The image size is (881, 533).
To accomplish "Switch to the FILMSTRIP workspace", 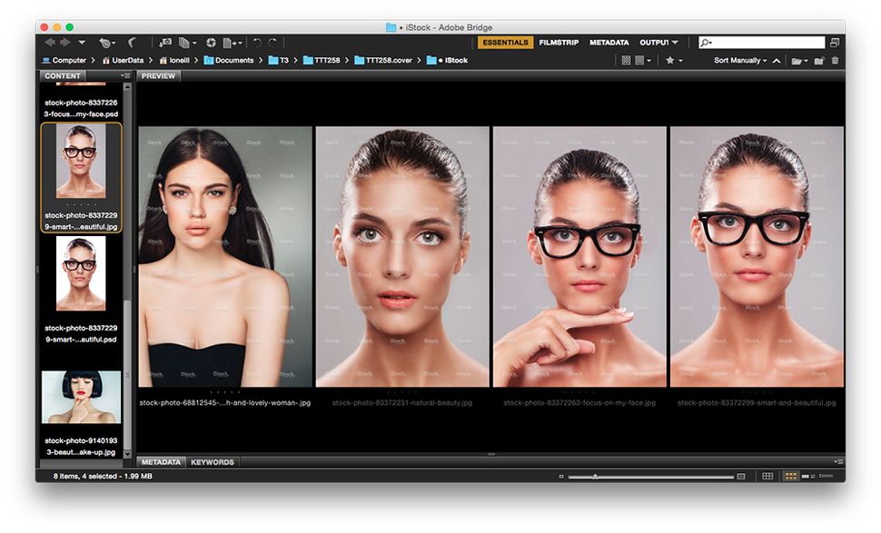I will click(559, 42).
